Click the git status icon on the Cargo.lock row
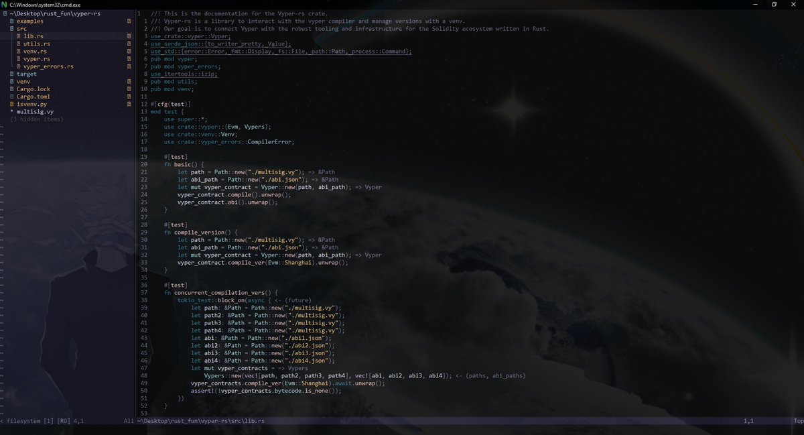 tap(129, 89)
